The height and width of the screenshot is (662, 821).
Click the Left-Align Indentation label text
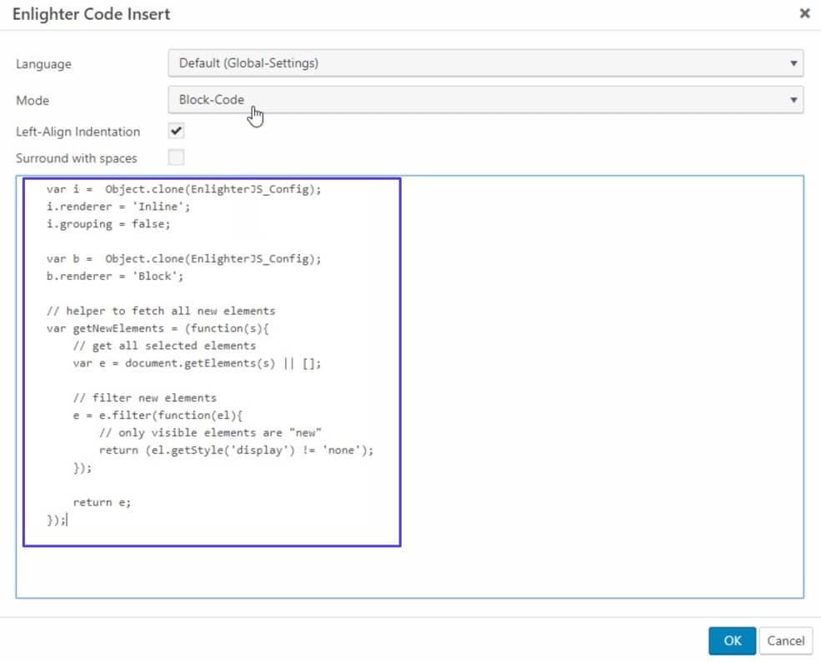coord(78,132)
